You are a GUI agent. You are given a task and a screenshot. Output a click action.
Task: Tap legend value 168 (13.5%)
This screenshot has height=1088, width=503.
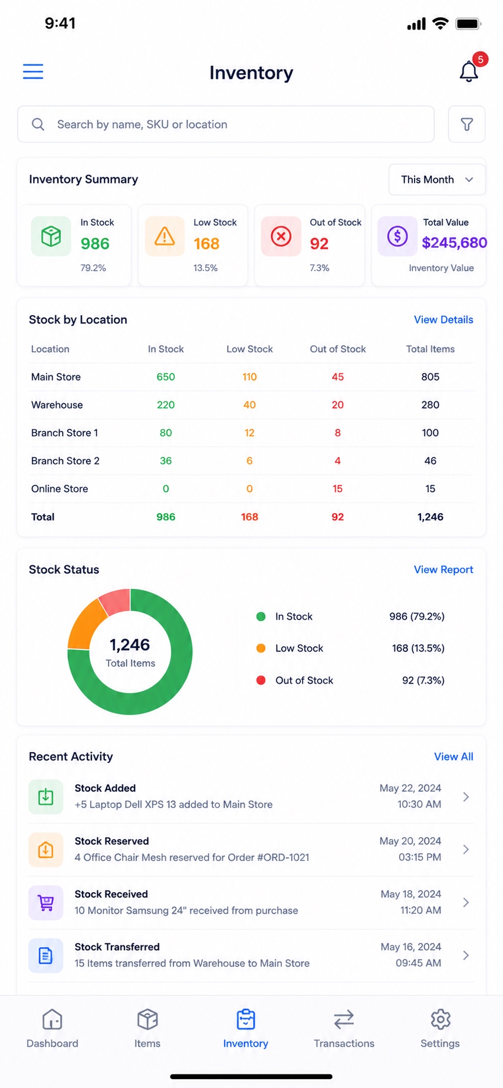click(x=418, y=648)
